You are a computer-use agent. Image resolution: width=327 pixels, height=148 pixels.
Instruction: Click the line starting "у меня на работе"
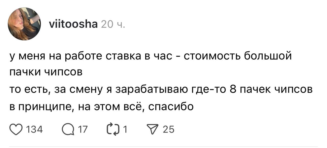click(x=150, y=56)
